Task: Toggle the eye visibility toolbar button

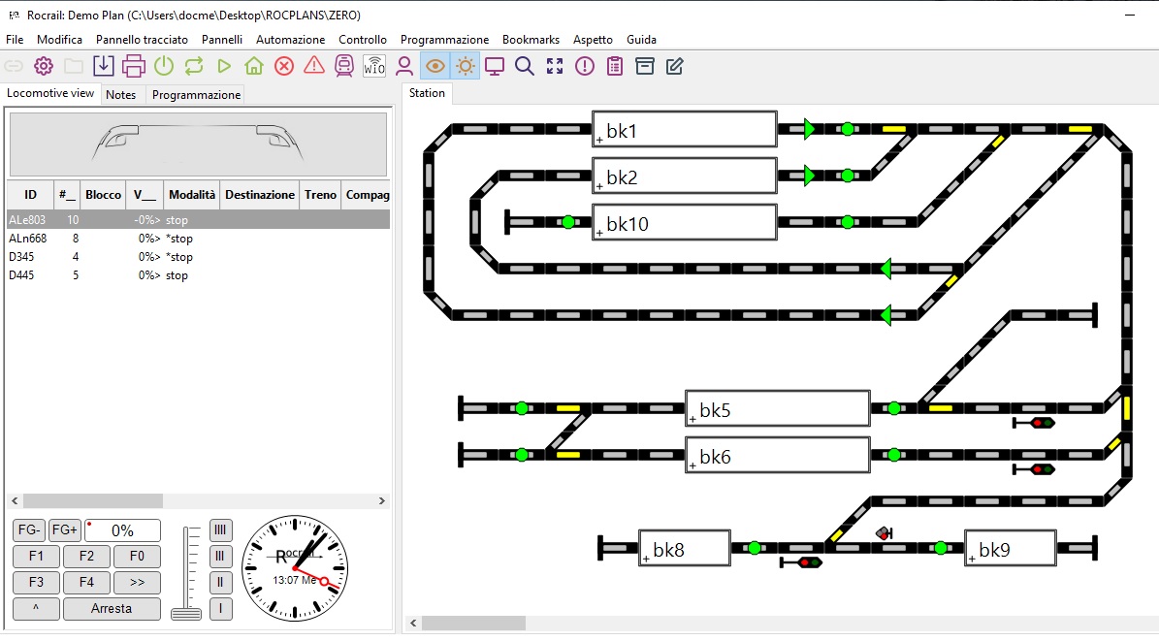Action: (435, 66)
